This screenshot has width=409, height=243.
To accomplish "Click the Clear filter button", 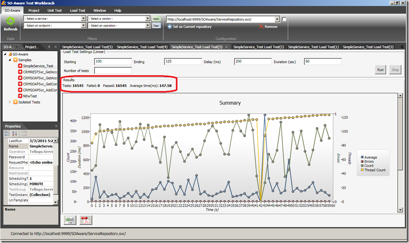I will click(x=156, y=26).
